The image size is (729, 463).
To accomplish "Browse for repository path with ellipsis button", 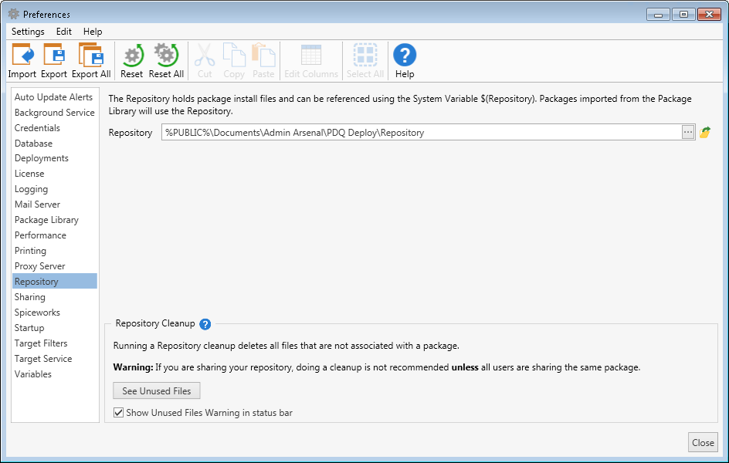I will pos(687,133).
